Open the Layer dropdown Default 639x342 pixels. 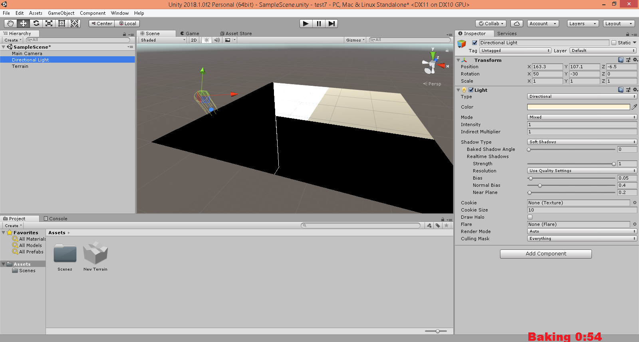point(603,51)
